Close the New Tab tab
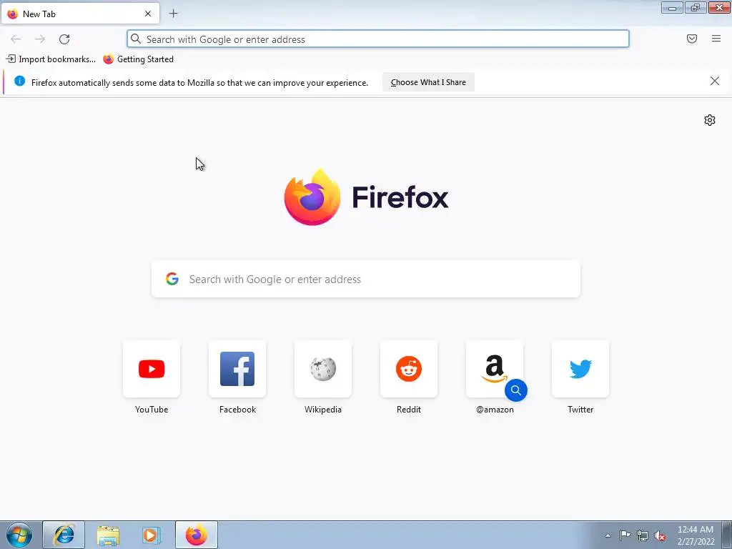The height and width of the screenshot is (549, 732). coord(148,14)
